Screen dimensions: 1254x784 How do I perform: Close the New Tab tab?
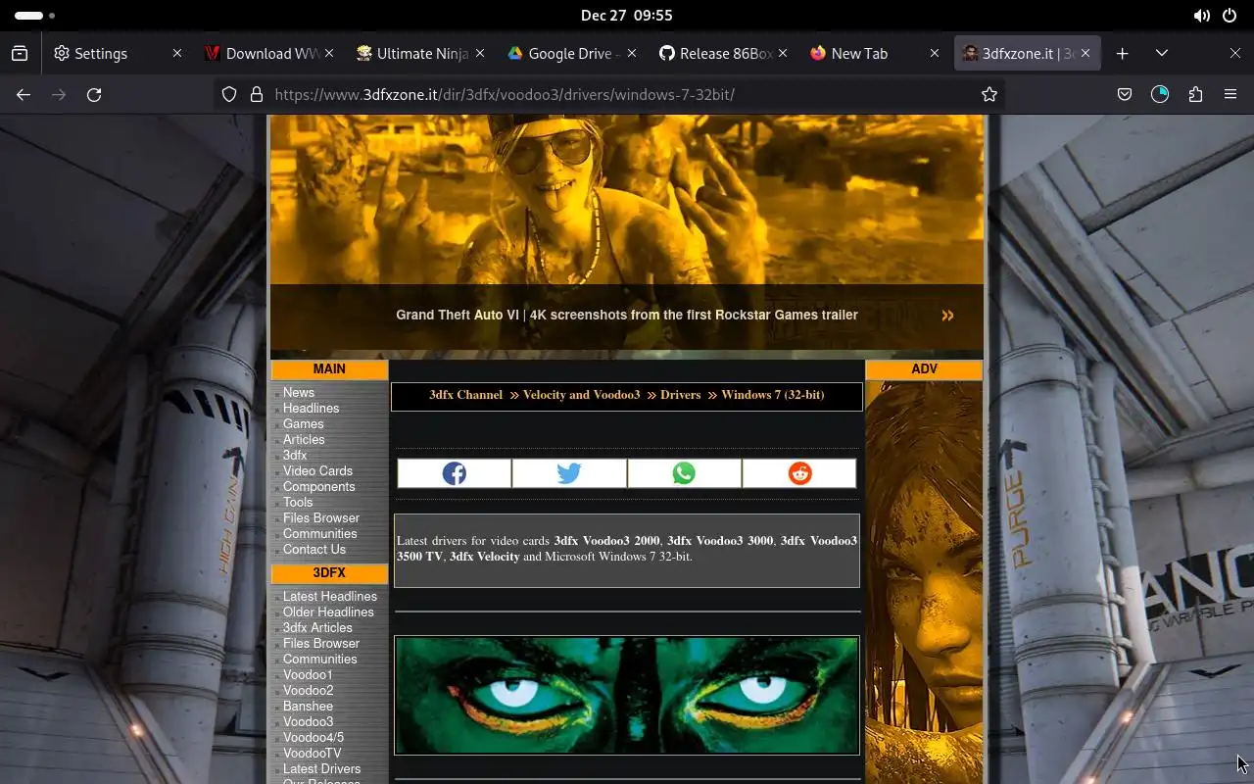[x=935, y=54]
